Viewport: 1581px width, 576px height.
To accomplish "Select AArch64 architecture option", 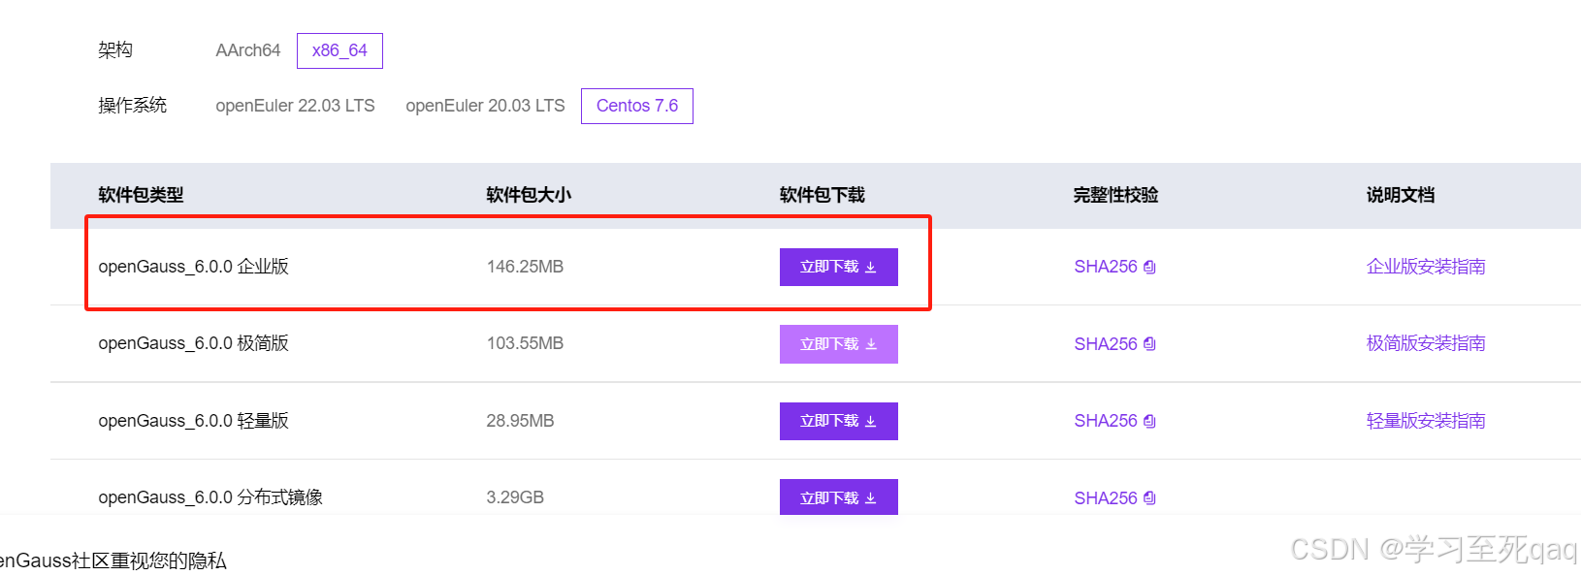I will tap(247, 50).
